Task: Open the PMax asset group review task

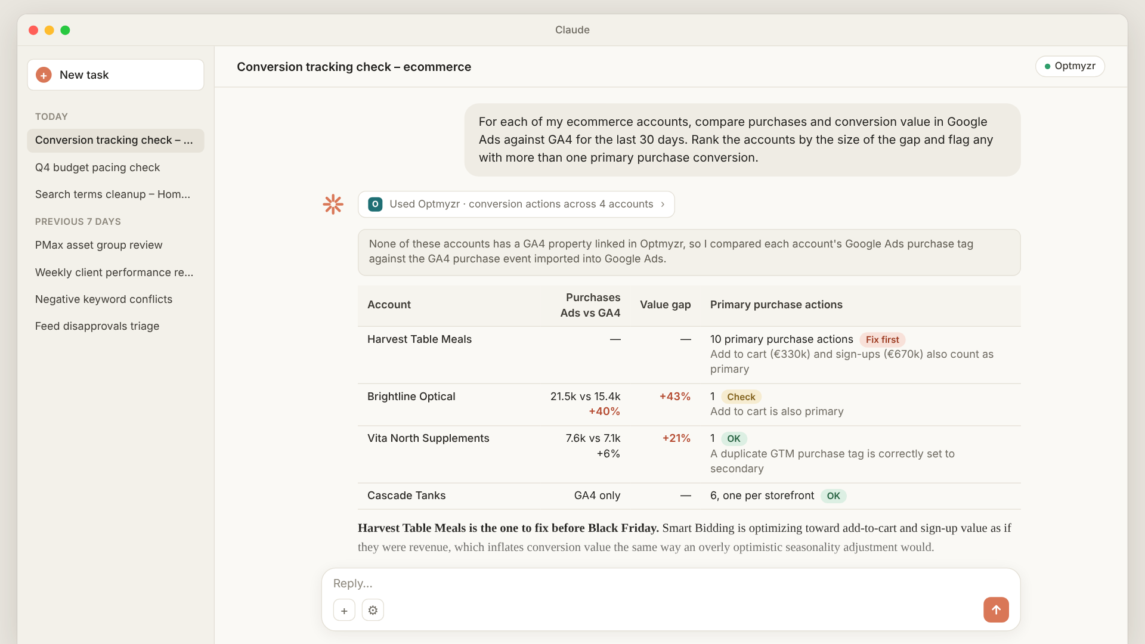Action: click(116, 245)
